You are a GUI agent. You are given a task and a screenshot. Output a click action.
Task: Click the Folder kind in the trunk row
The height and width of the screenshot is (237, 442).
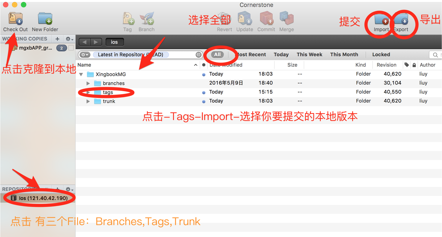click(x=363, y=101)
